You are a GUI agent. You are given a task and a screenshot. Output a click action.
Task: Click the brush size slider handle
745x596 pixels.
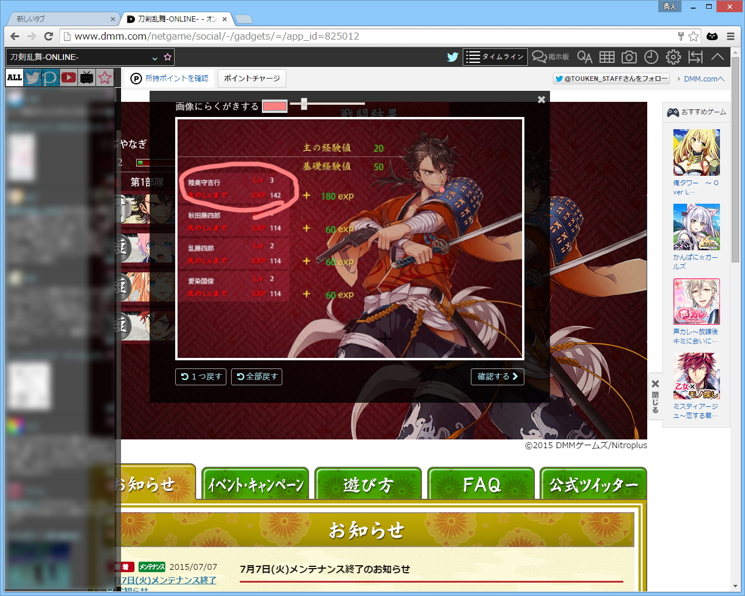[x=304, y=104]
